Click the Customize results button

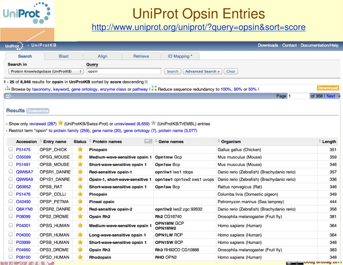(x=38, y=111)
